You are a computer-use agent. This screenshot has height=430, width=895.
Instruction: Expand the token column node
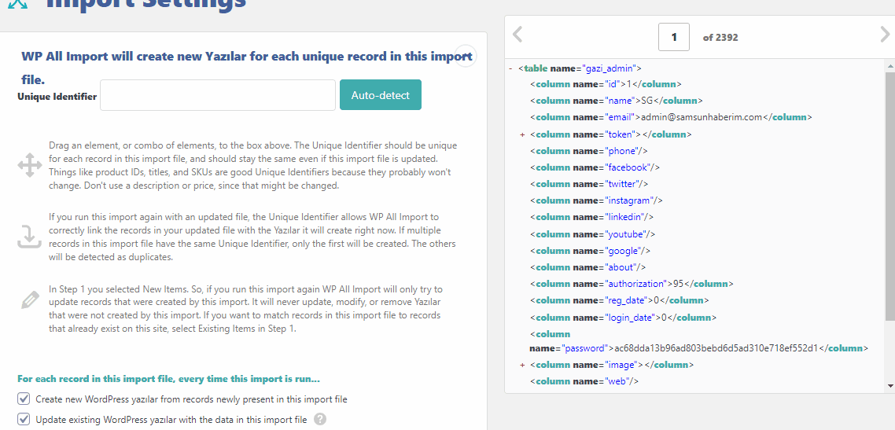[521, 135]
